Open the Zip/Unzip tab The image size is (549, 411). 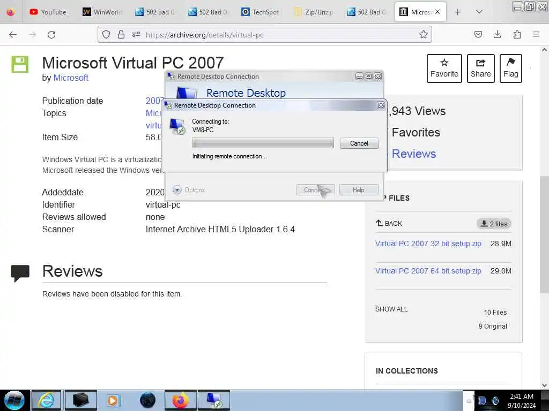pyautogui.click(x=313, y=12)
